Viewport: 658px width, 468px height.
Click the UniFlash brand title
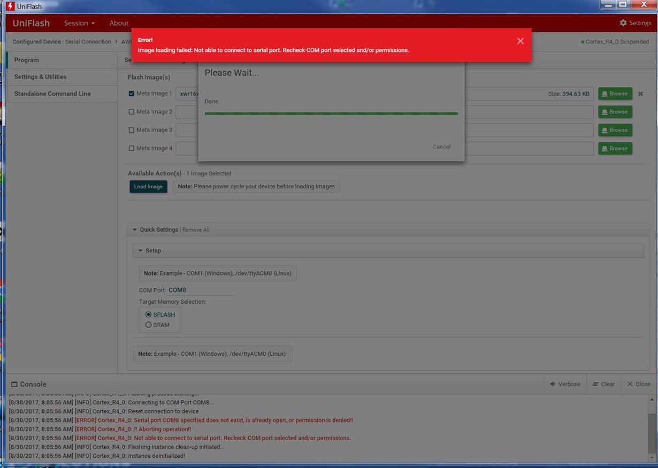31,23
